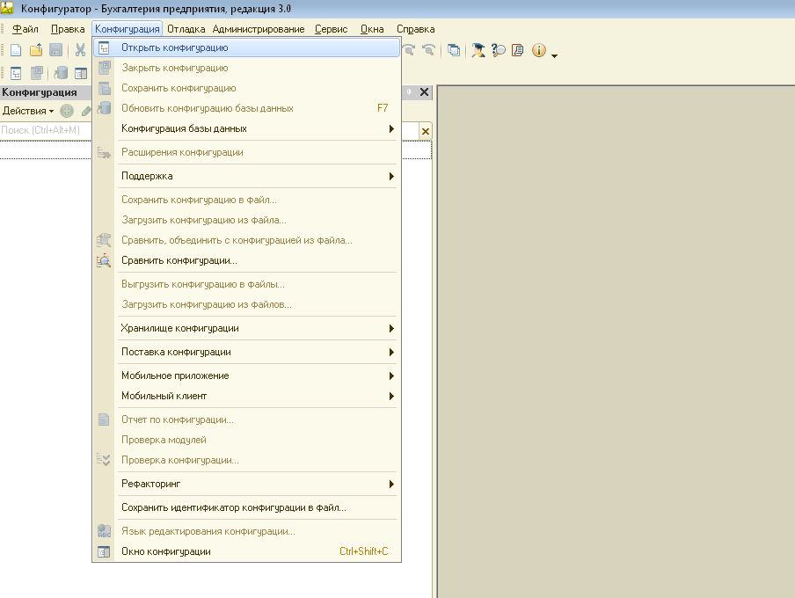Expand Конфигурация базы данных submenu
The width and height of the screenshot is (795, 598).
pos(246,128)
